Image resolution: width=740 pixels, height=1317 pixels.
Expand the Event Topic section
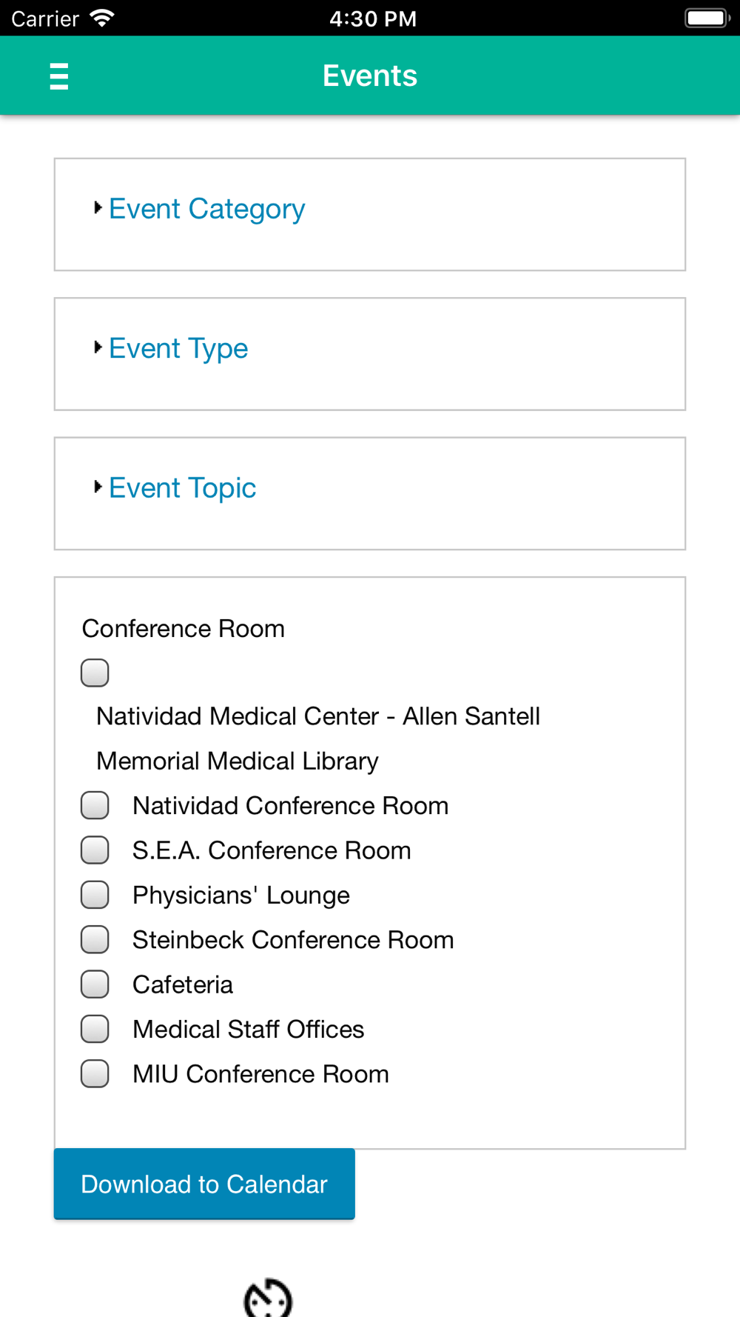(x=182, y=488)
